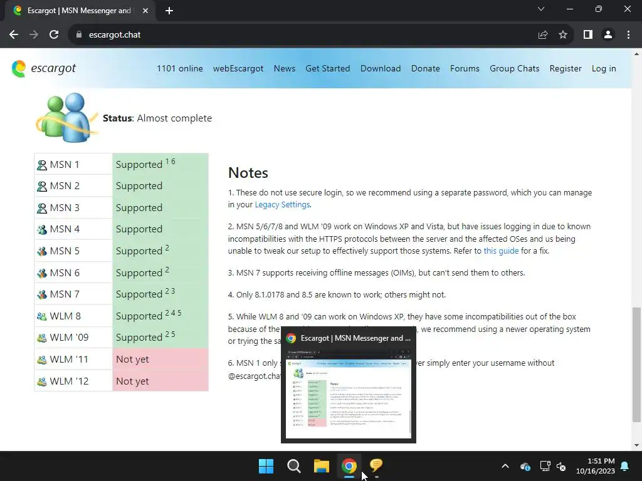Open the Donate page
The height and width of the screenshot is (481, 642).
coord(426,68)
